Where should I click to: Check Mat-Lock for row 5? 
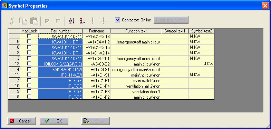(x=29, y=42)
